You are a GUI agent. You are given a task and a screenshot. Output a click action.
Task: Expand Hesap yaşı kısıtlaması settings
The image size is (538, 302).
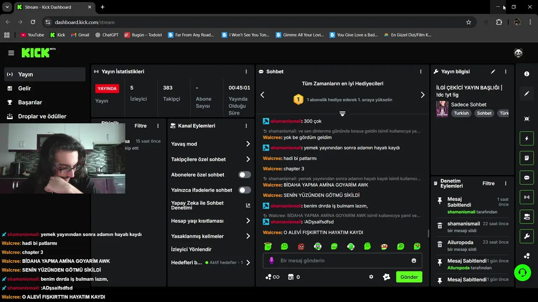click(x=248, y=221)
